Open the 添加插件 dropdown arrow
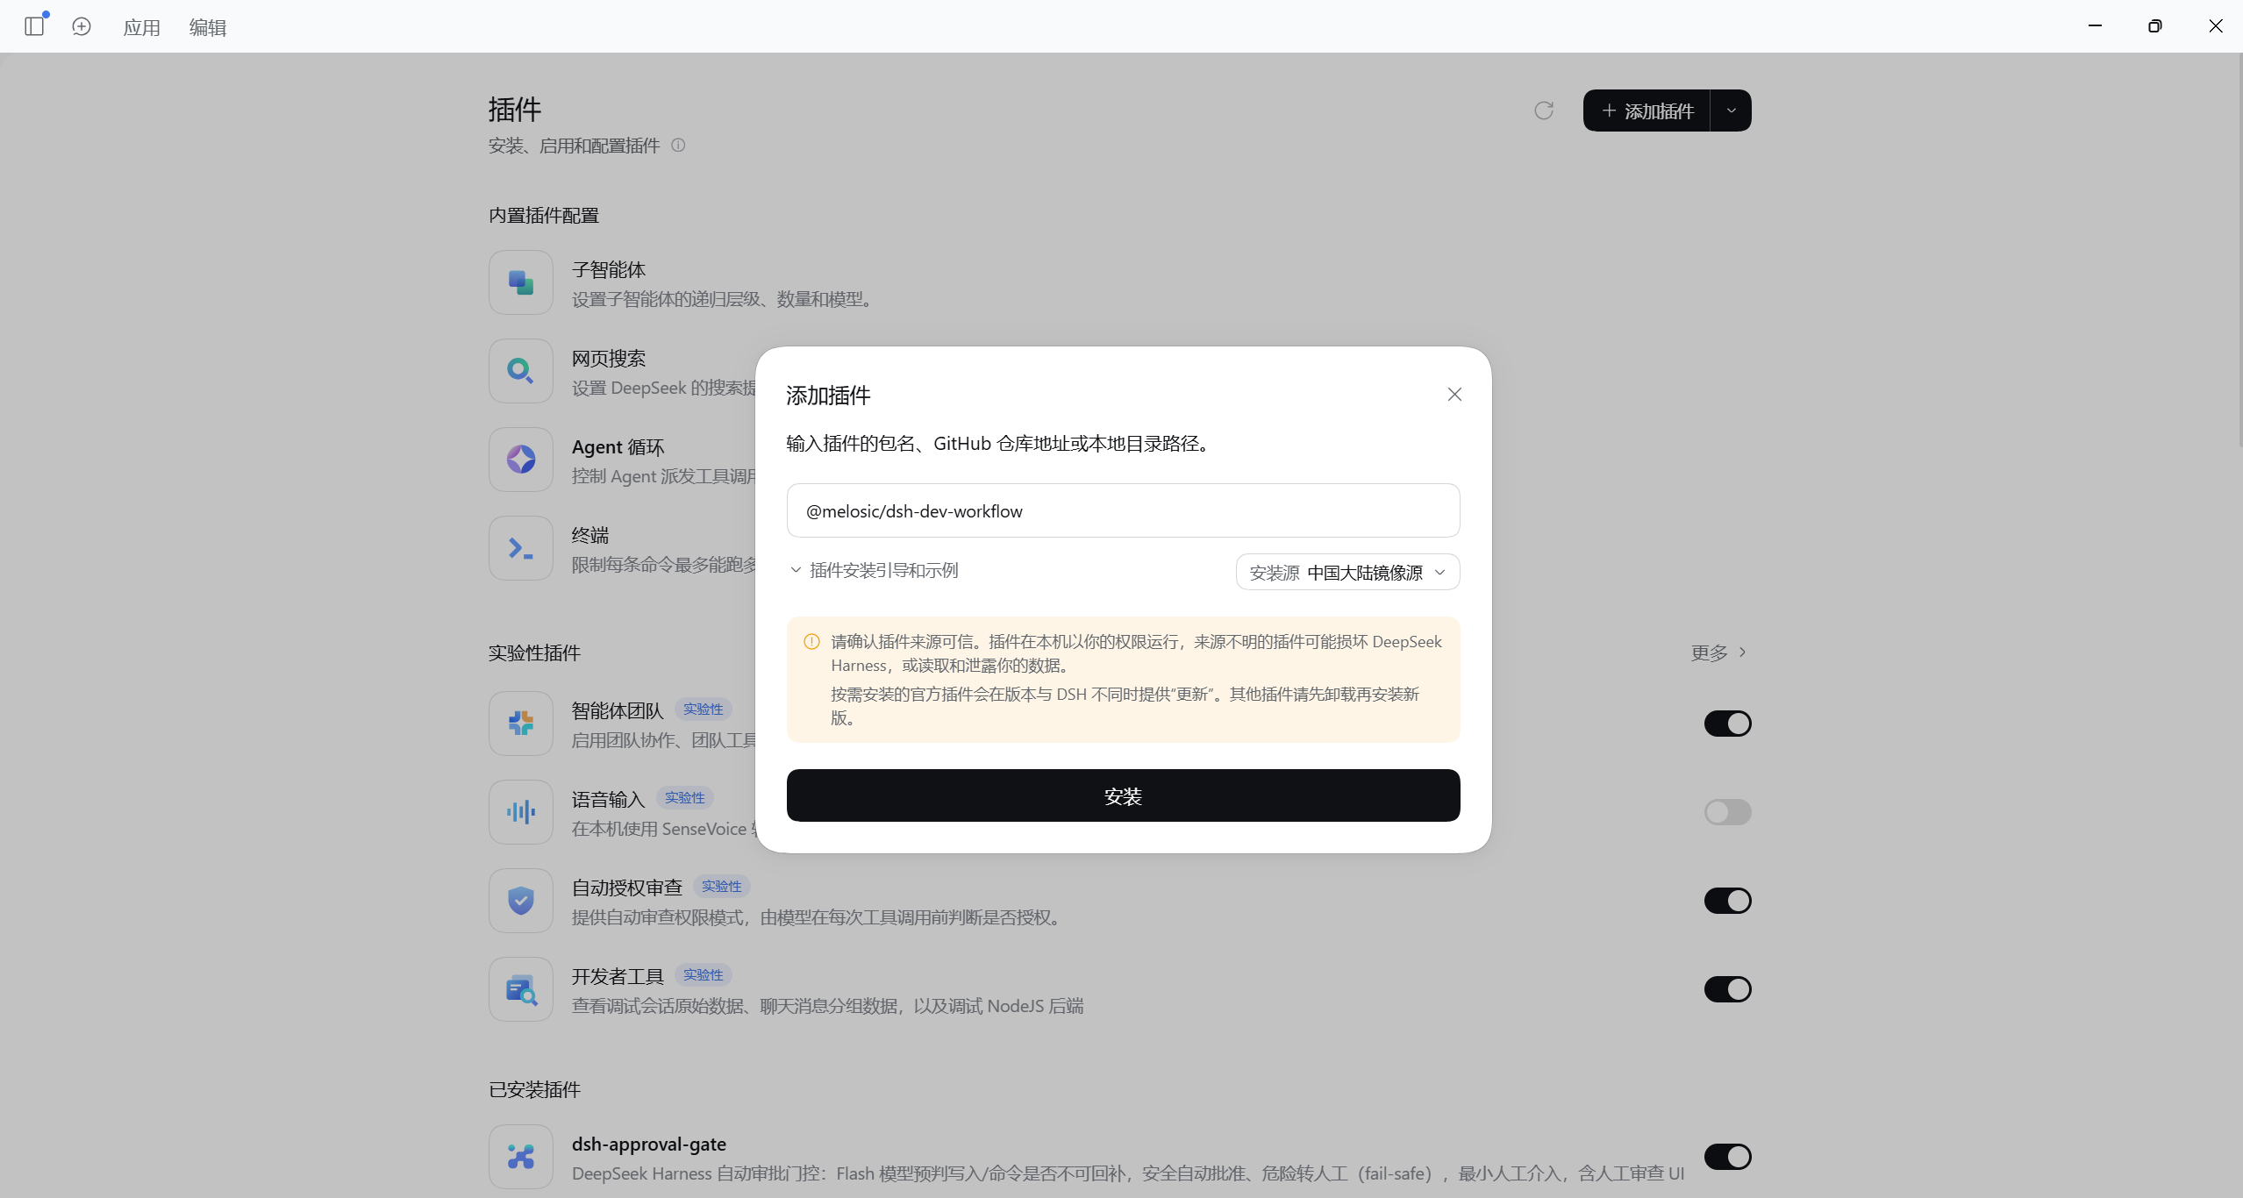The image size is (2243, 1198). [x=1731, y=111]
